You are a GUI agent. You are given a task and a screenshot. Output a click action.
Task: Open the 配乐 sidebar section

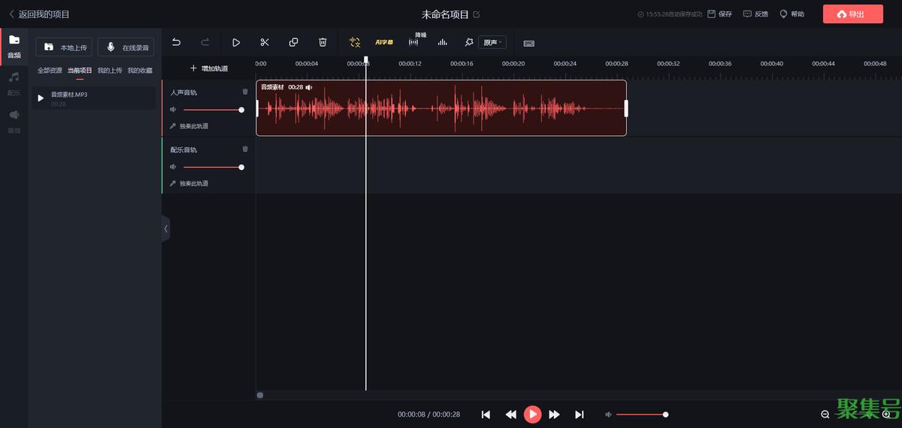[14, 82]
